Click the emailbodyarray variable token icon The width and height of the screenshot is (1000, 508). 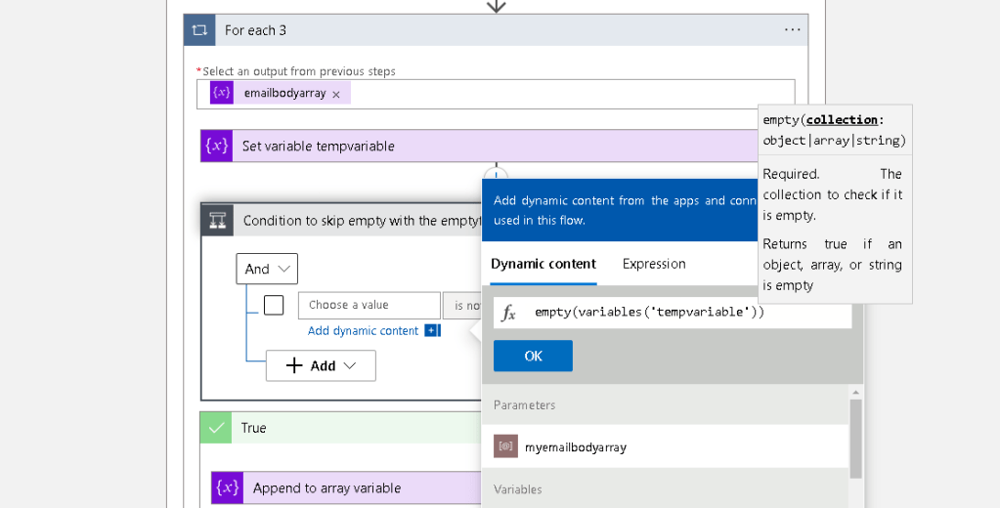tap(221, 93)
